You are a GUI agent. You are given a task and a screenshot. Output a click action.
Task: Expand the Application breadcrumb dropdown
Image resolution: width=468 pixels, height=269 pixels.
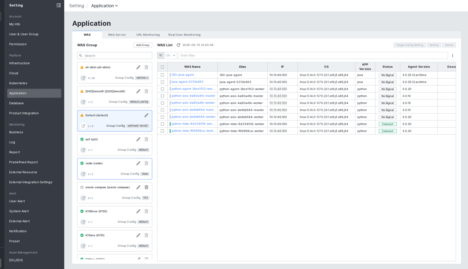coord(104,6)
